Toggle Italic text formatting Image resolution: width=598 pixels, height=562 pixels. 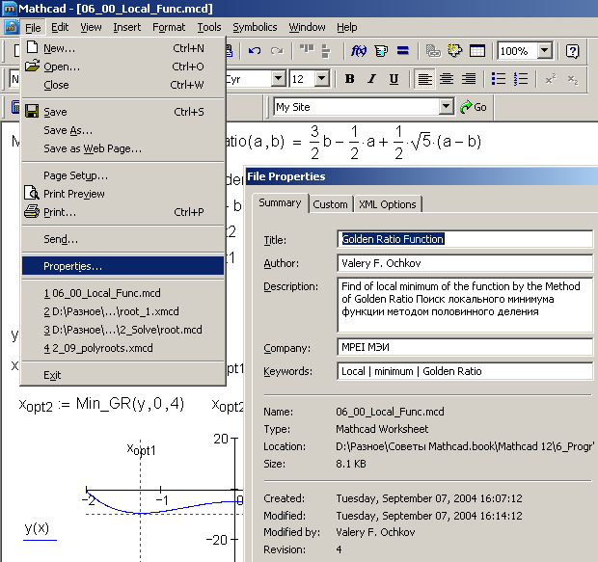[371, 79]
